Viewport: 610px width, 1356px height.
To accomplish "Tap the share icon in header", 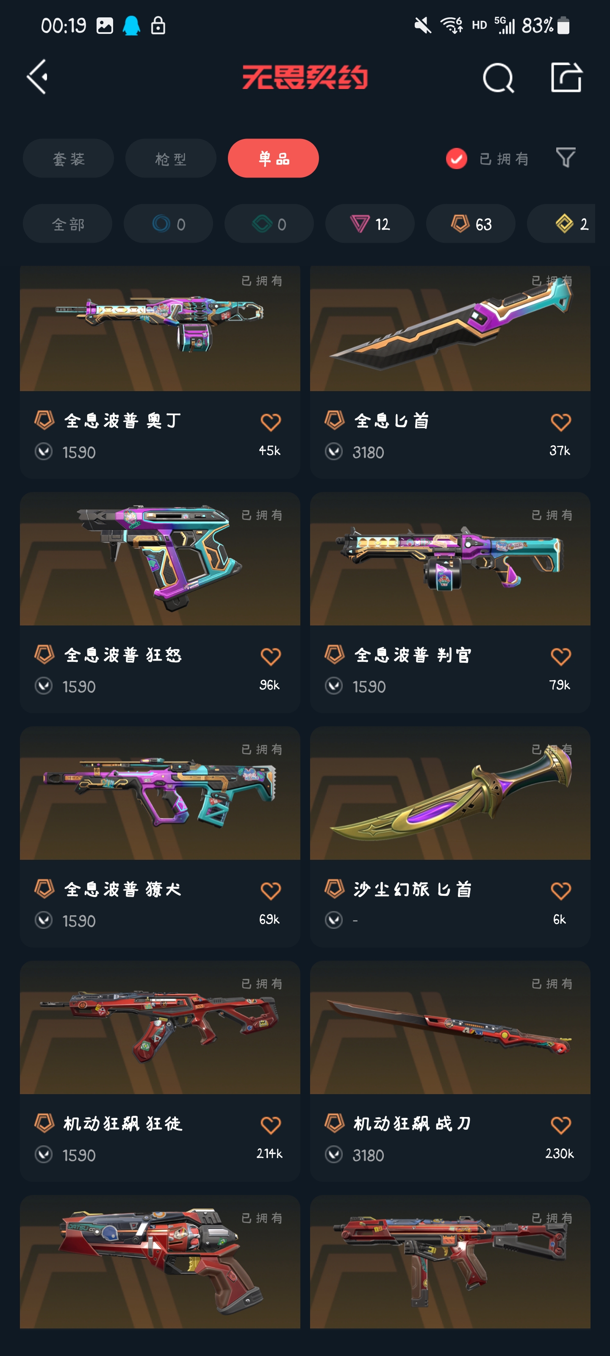I will (566, 78).
